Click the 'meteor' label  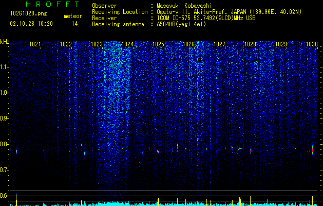(73, 16)
